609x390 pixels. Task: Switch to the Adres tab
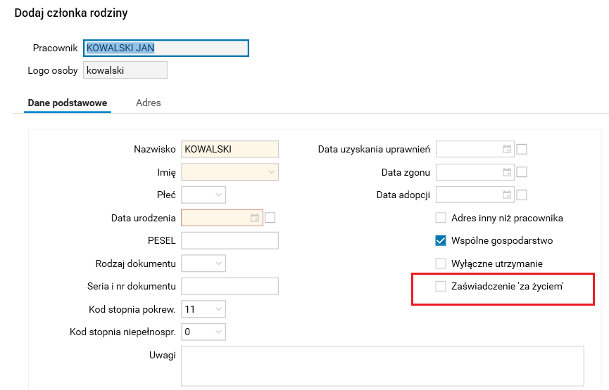coord(149,103)
